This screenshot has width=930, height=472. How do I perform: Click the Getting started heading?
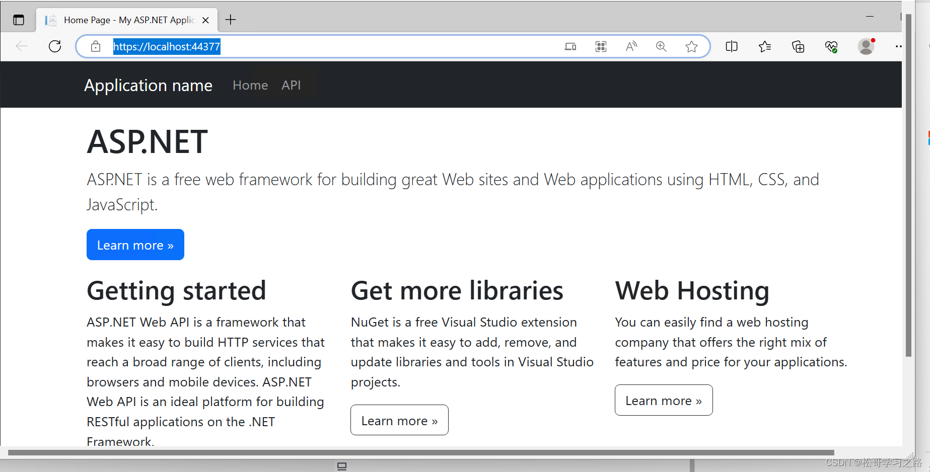click(x=176, y=291)
